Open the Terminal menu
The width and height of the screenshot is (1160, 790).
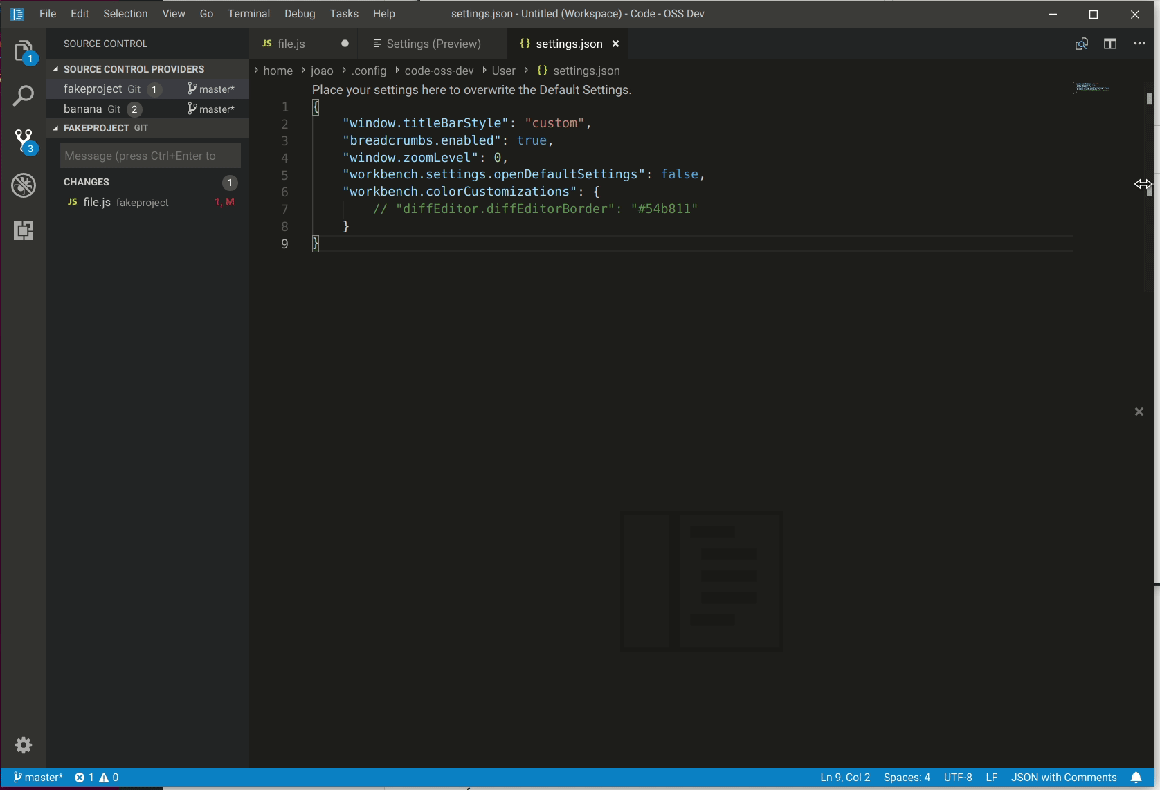click(x=248, y=13)
